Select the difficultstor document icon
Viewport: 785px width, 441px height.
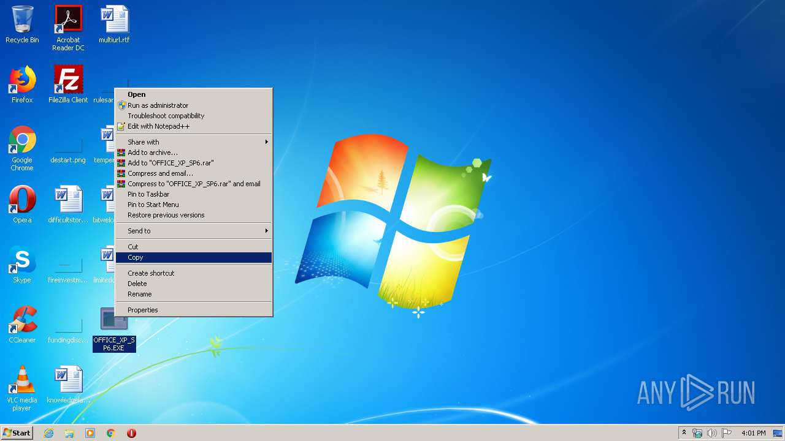click(x=68, y=205)
